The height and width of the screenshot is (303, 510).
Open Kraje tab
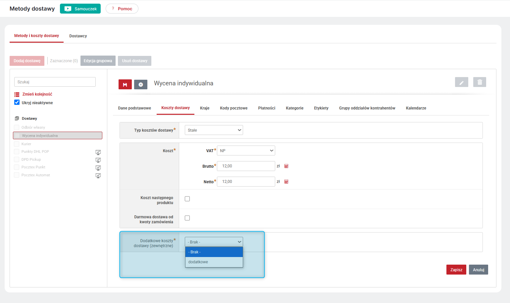205,108
